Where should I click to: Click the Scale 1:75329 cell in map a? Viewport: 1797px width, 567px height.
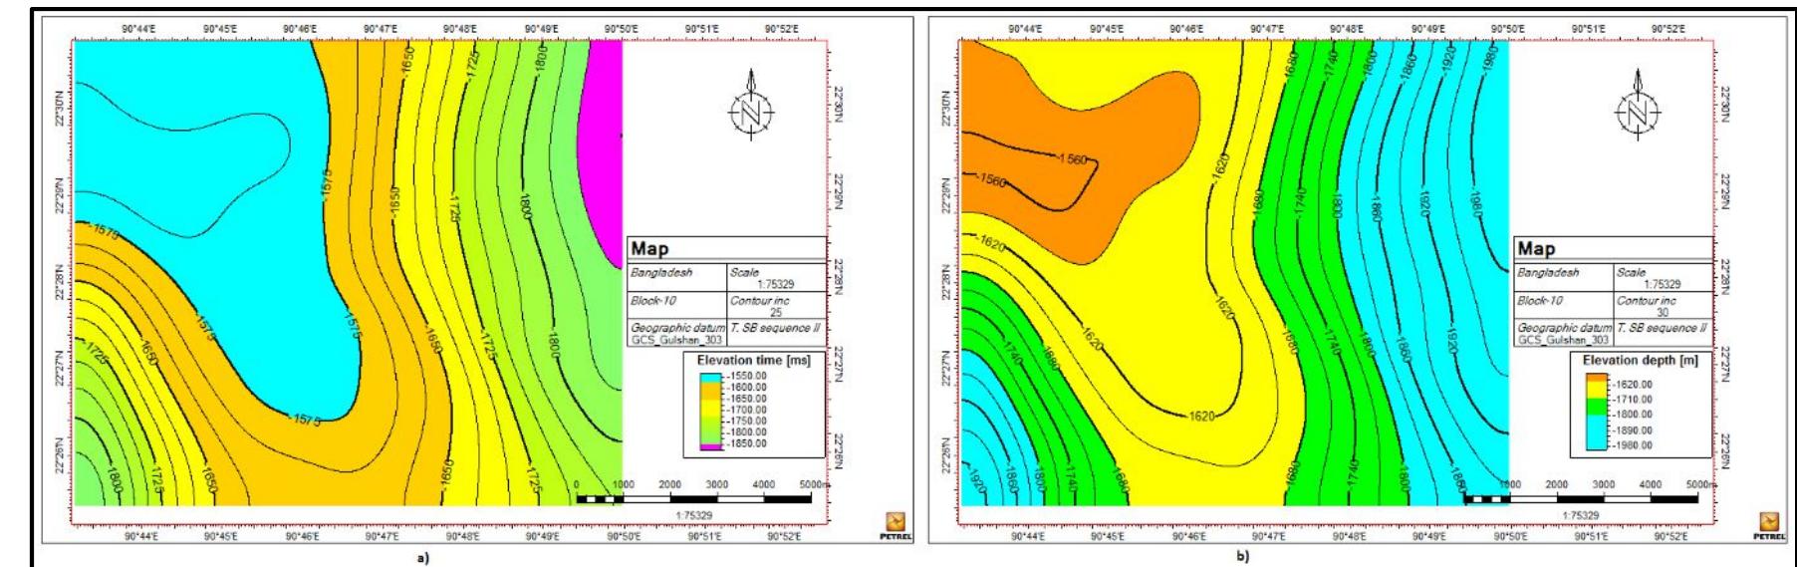776,277
